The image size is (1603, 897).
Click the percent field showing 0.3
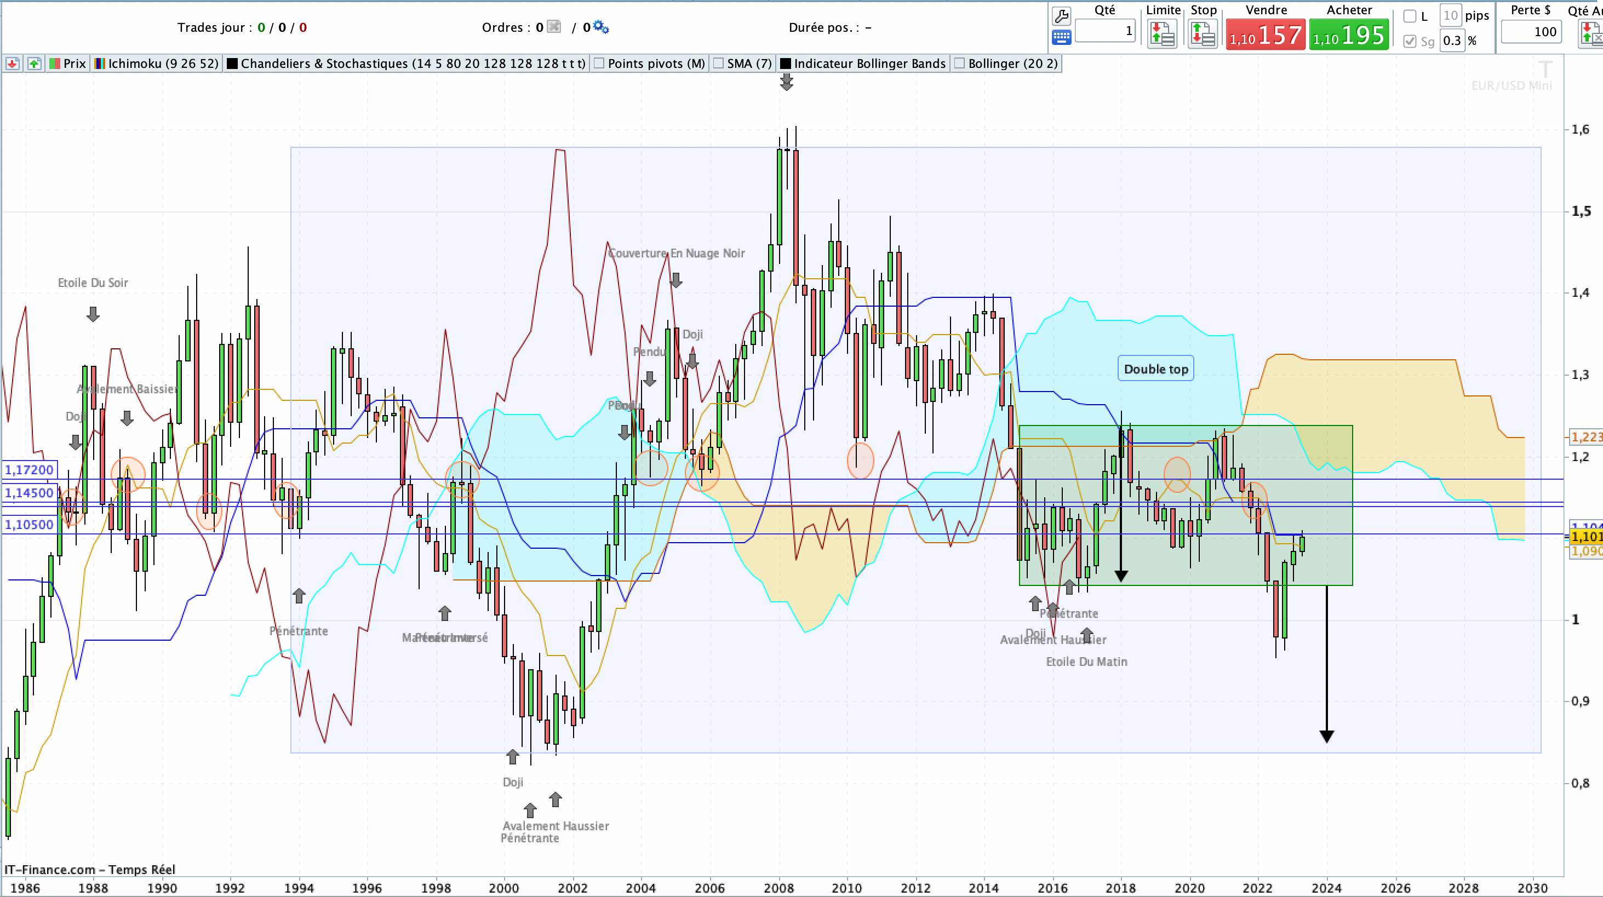(1452, 41)
